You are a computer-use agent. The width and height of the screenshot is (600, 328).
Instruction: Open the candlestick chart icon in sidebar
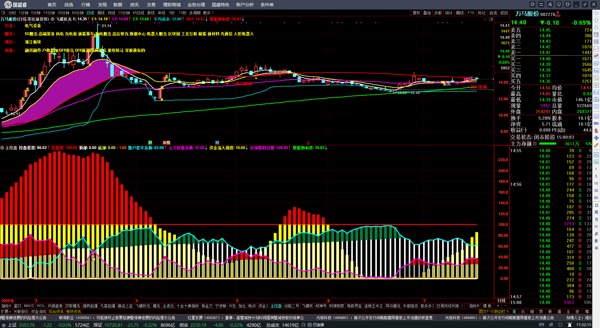(x=596, y=56)
